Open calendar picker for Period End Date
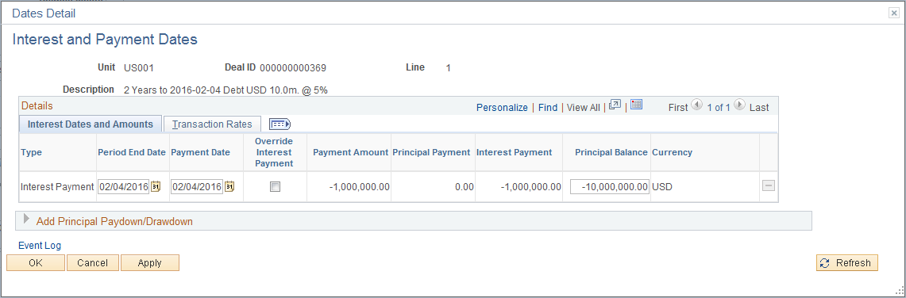The width and height of the screenshot is (906, 298). [x=156, y=187]
